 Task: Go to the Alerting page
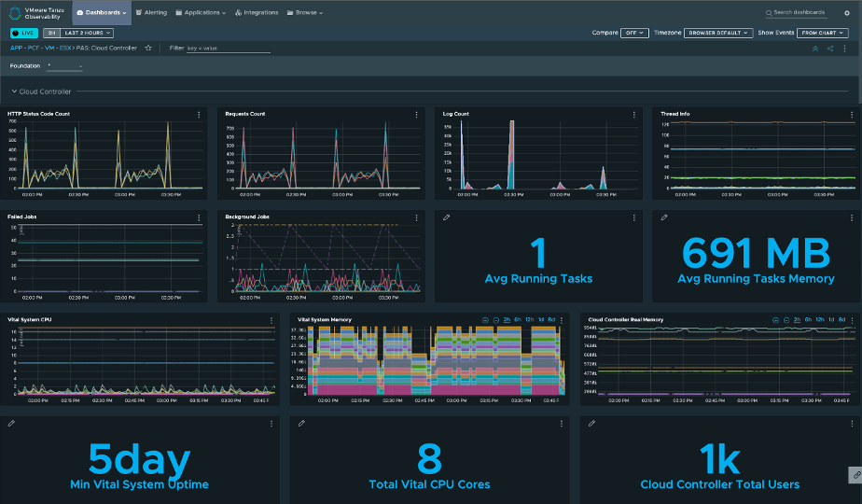click(x=151, y=13)
